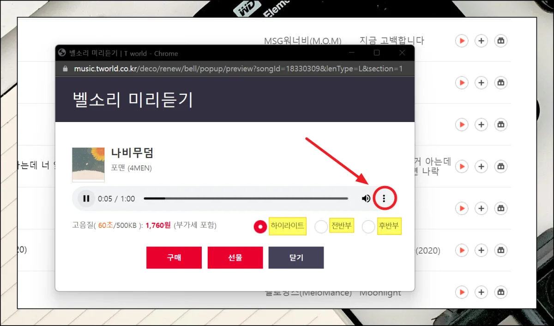Click the 0:05 / 1:00 time display
The image size is (554, 326).
(116, 199)
